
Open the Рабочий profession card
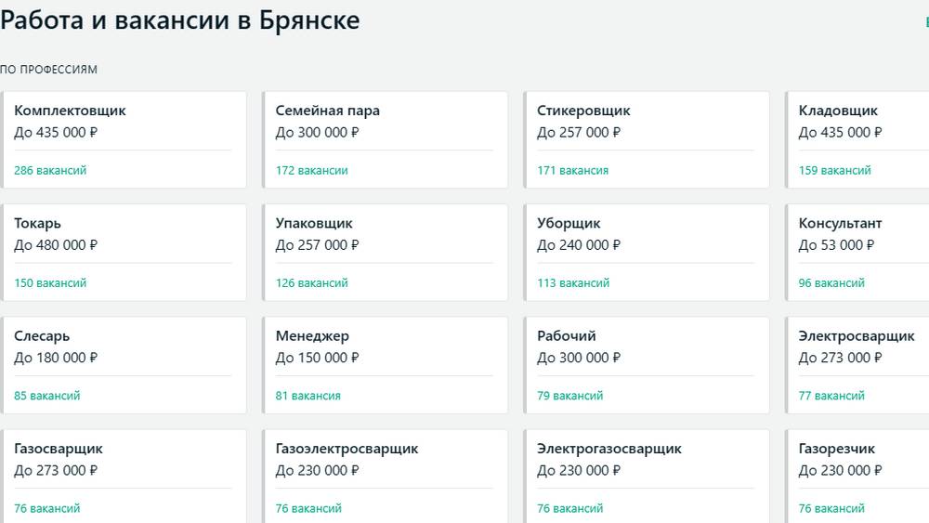point(647,365)
